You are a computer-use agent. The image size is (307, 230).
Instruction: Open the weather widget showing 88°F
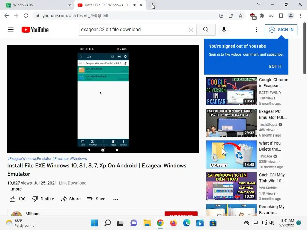pyautogui.click(x=20, y=223)
